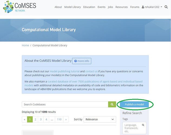Click the Computational Model Library banner title

[49, 30]
